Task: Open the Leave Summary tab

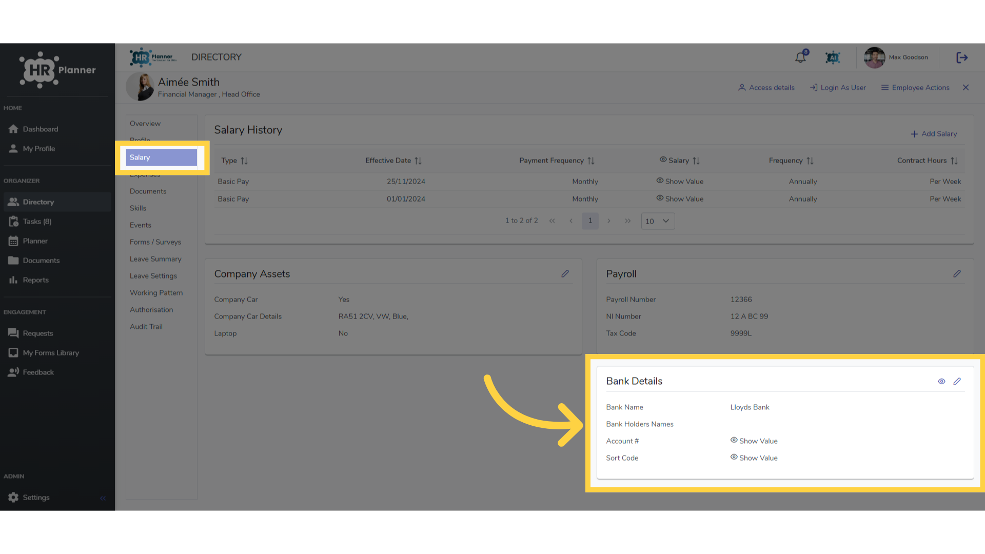Action: coord(155,259)
